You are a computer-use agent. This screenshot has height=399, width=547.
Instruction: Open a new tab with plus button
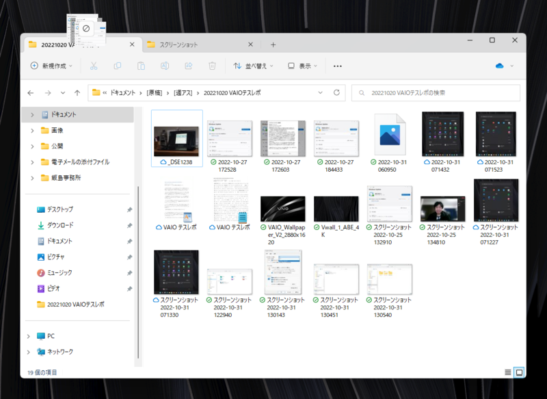click(273, 44)
